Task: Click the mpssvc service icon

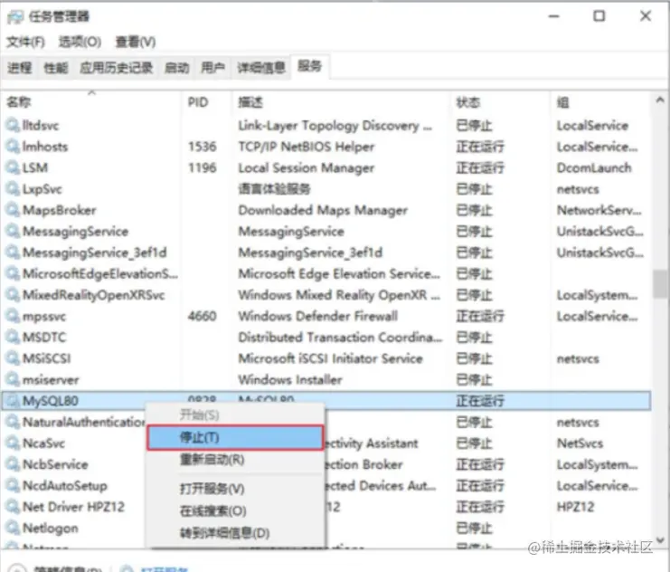Action: coord(13,316)
